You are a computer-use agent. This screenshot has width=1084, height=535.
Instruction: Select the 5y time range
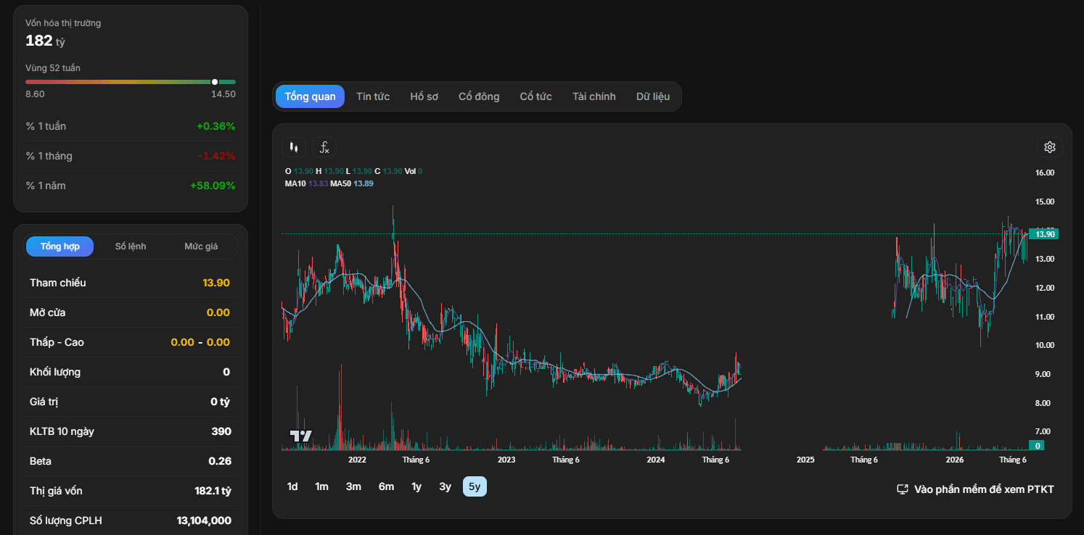click(x=475, y=486)
